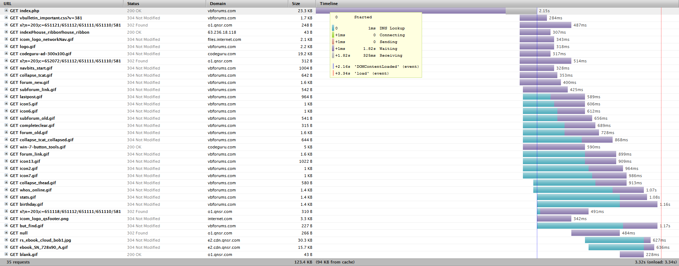Click the GET stats.gif URL text
This screenshot has height=266, width=679.
(23, 197)
